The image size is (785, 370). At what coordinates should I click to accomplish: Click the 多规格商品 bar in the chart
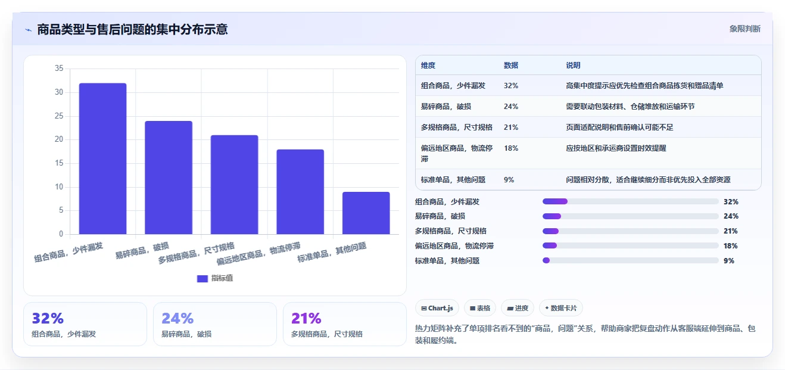234,185
